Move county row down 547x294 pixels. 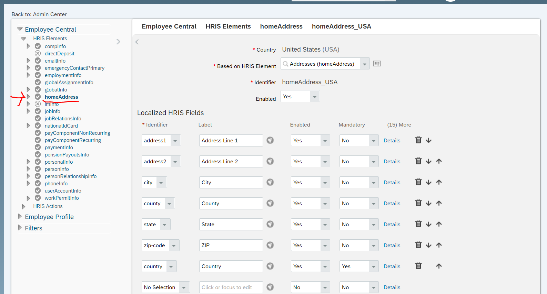tap(428, 203)
